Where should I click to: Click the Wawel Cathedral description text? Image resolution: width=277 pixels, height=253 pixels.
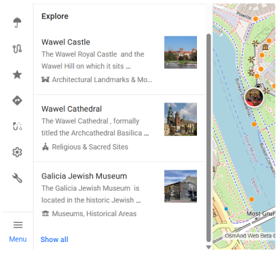pyautogui.click(x=95, y=127)
